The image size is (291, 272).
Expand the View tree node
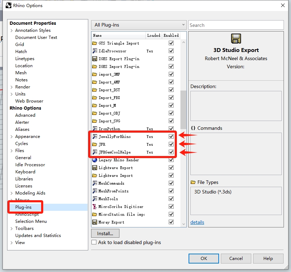pyautogui.click(x=11, y=243)
